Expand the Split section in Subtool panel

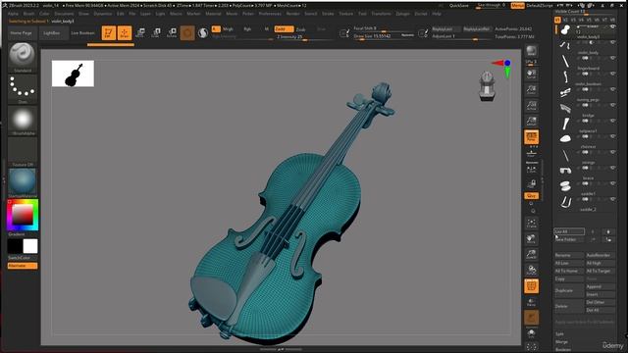tap(559, 333)
